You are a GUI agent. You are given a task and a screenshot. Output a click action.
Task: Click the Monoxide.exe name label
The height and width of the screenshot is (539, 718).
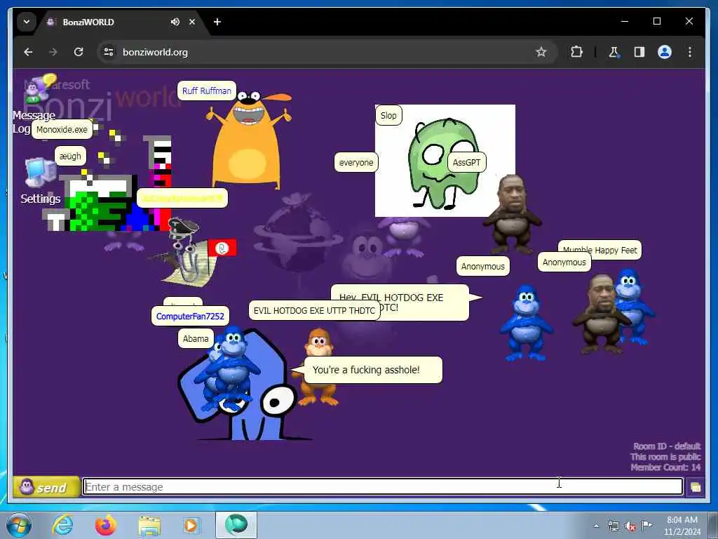tap(62, 130)
